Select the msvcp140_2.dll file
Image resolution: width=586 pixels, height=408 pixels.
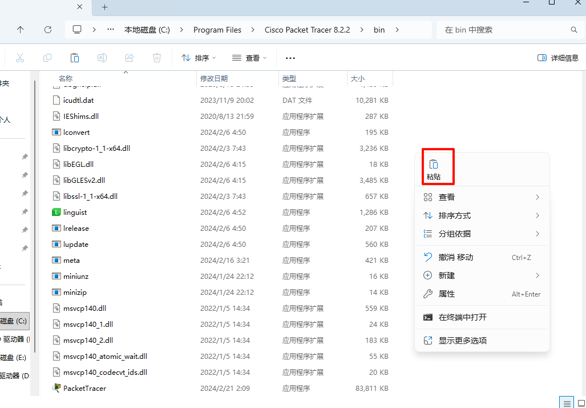click(88, 341)
